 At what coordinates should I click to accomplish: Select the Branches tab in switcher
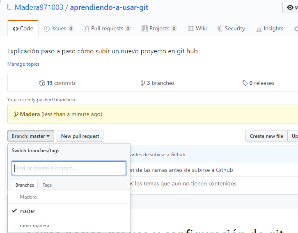(25, 185)
